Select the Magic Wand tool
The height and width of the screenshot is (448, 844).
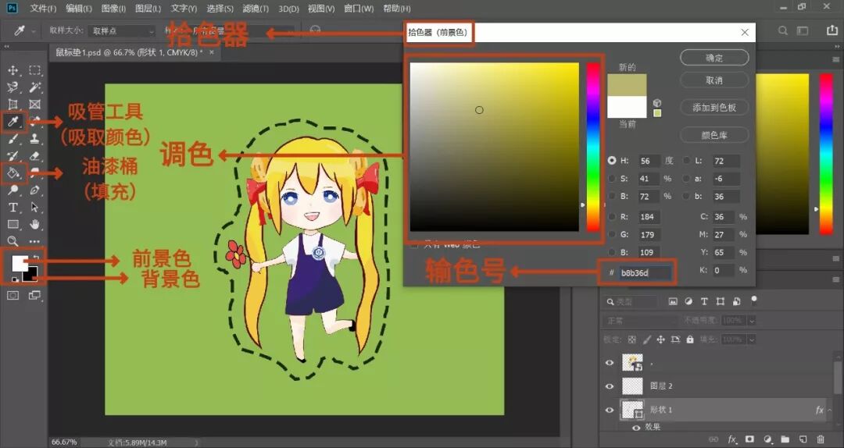pos(34,87)
